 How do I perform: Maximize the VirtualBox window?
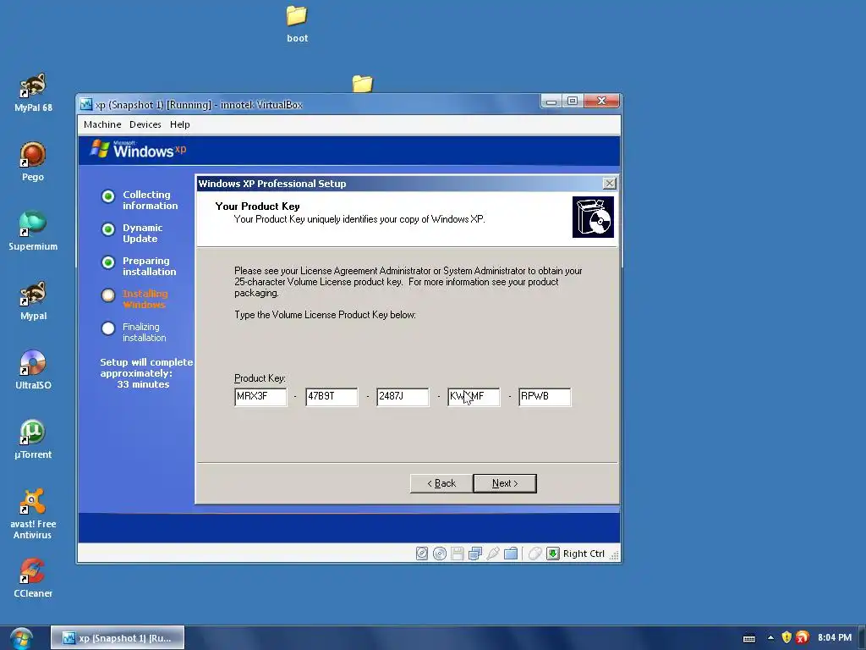(x=573, y=101)
